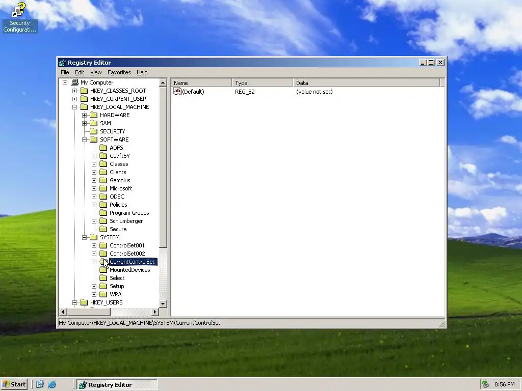Click the Select folder icon
The height and width of the screenshot is (391, 522).
click(x=103, y=278)
